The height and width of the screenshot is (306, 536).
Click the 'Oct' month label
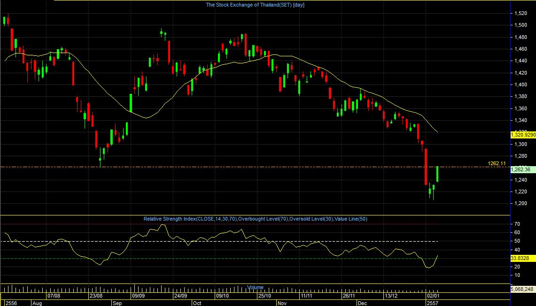(x=197, y=303)
